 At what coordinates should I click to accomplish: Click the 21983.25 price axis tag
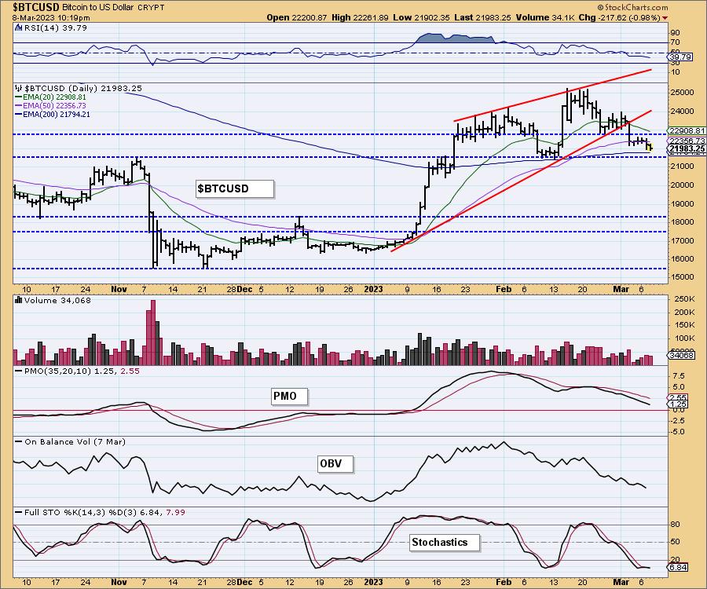coord(687,148)
